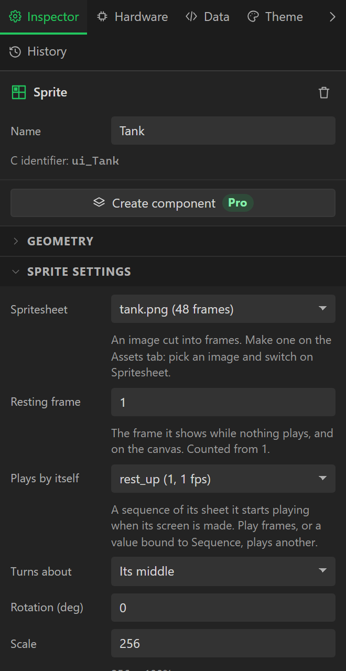Click the Hardware chip icon
Image resolution: width=346 pixels, height=671 pixels.
point(102,17)
